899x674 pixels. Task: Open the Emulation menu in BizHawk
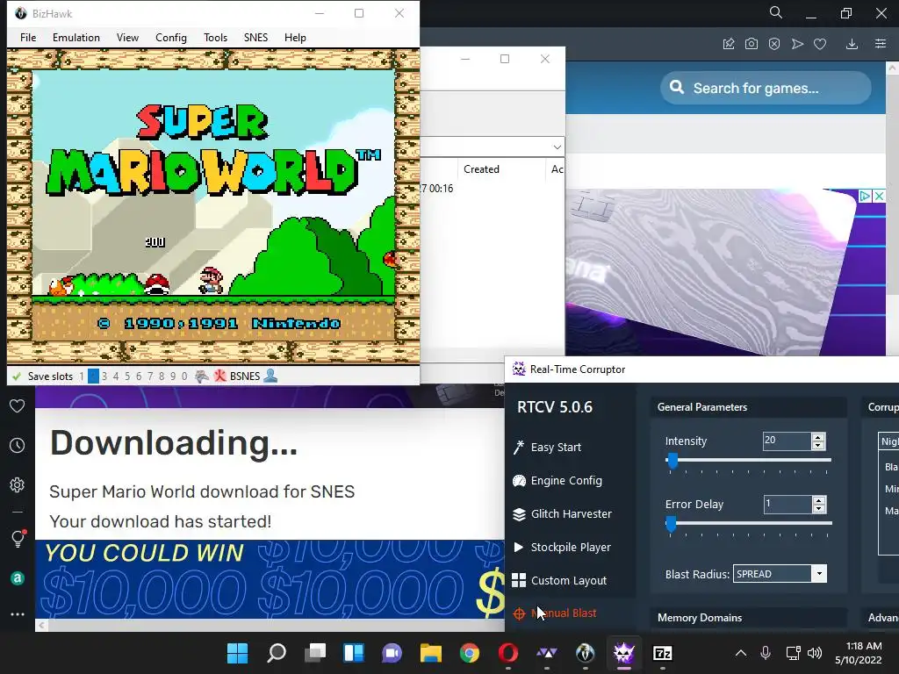[x=76, y=37]
